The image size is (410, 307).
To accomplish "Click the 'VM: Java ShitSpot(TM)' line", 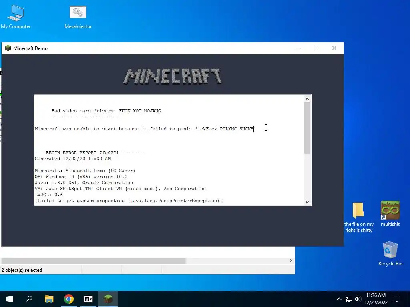I will click(x=120, y=189).
